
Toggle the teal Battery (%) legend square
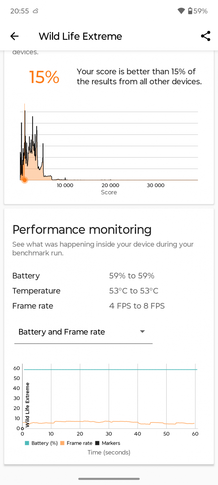(27, 443)
